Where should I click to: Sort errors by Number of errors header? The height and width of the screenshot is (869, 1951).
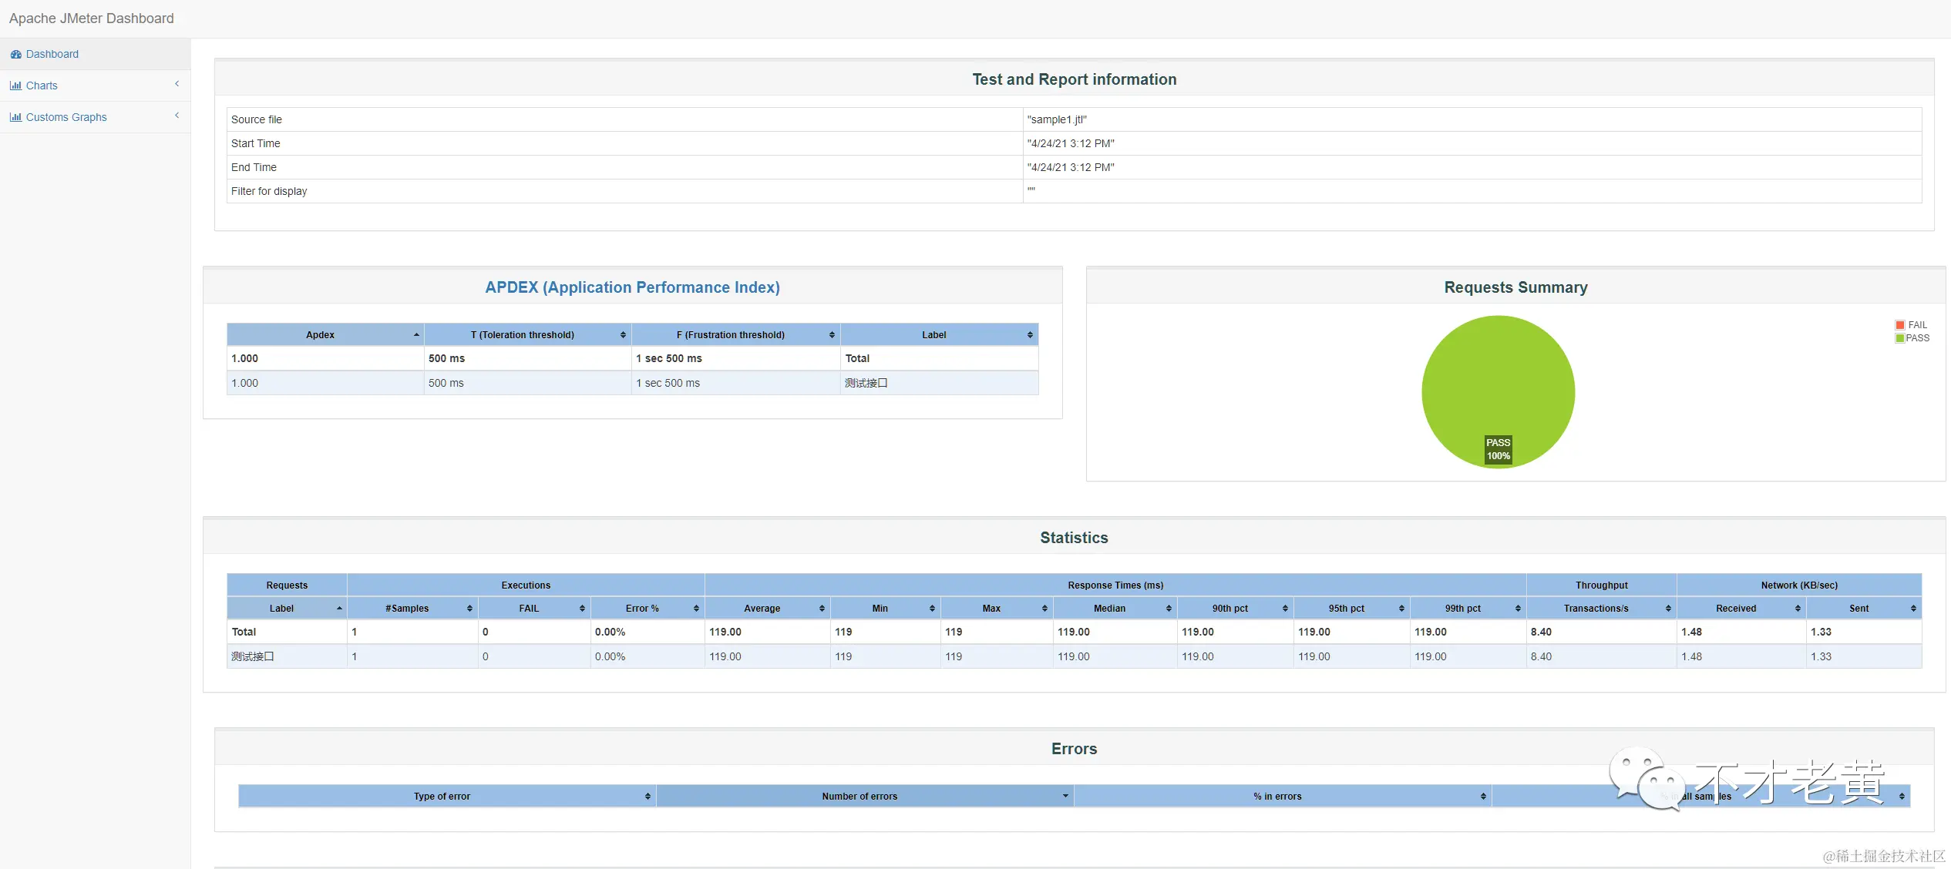pos(859,797)
